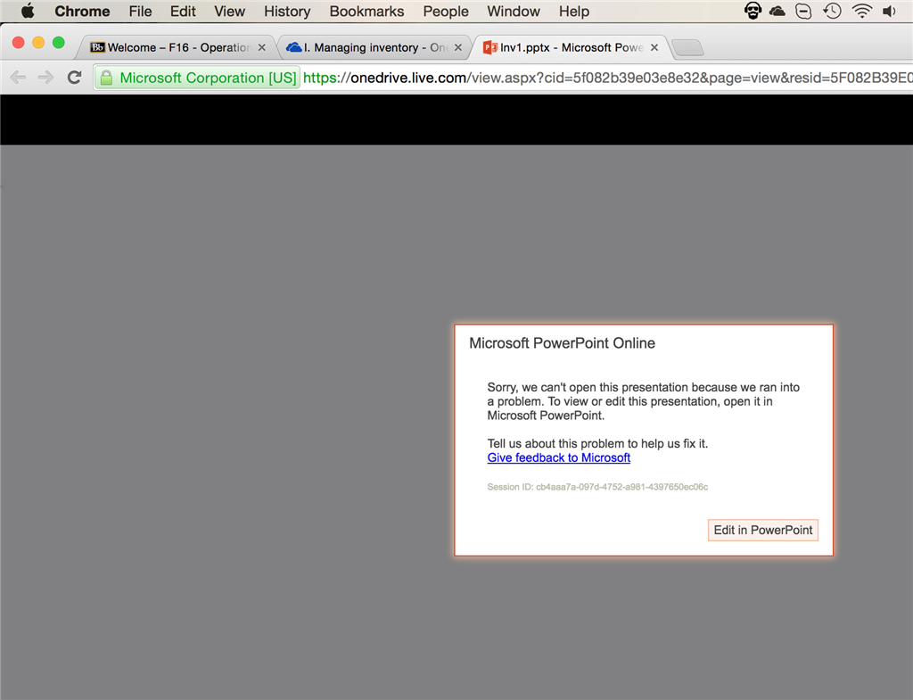
Task: Open the Apple menu
Action: (x=28, y=11)
